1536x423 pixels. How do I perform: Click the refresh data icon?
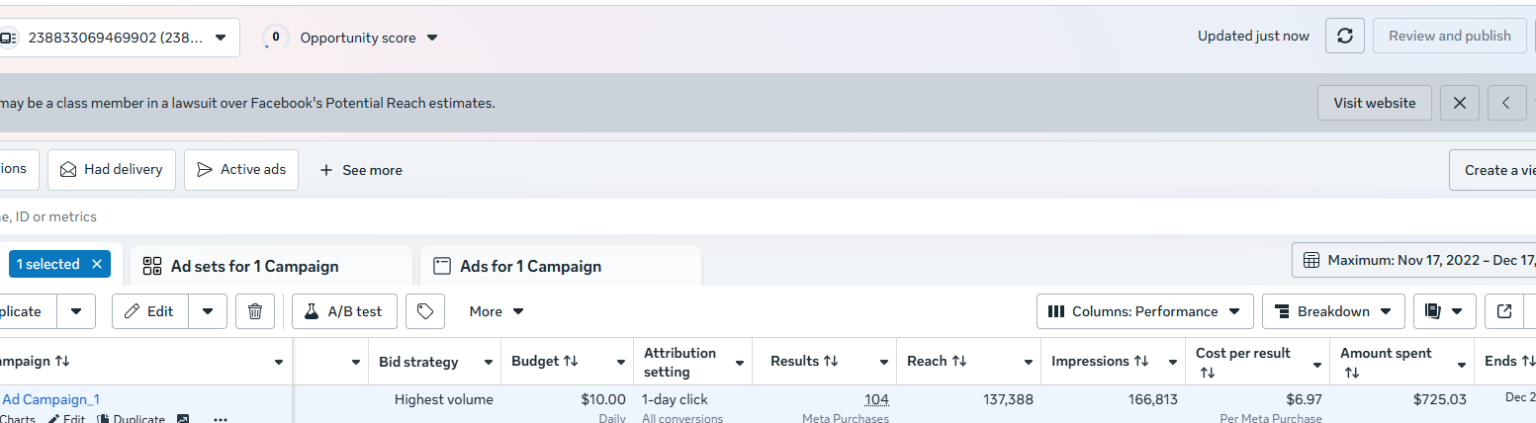tap(1344, 37)
